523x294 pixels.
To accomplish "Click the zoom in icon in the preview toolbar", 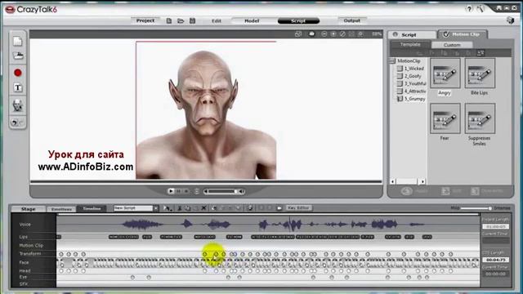I will tap(333, 34).
